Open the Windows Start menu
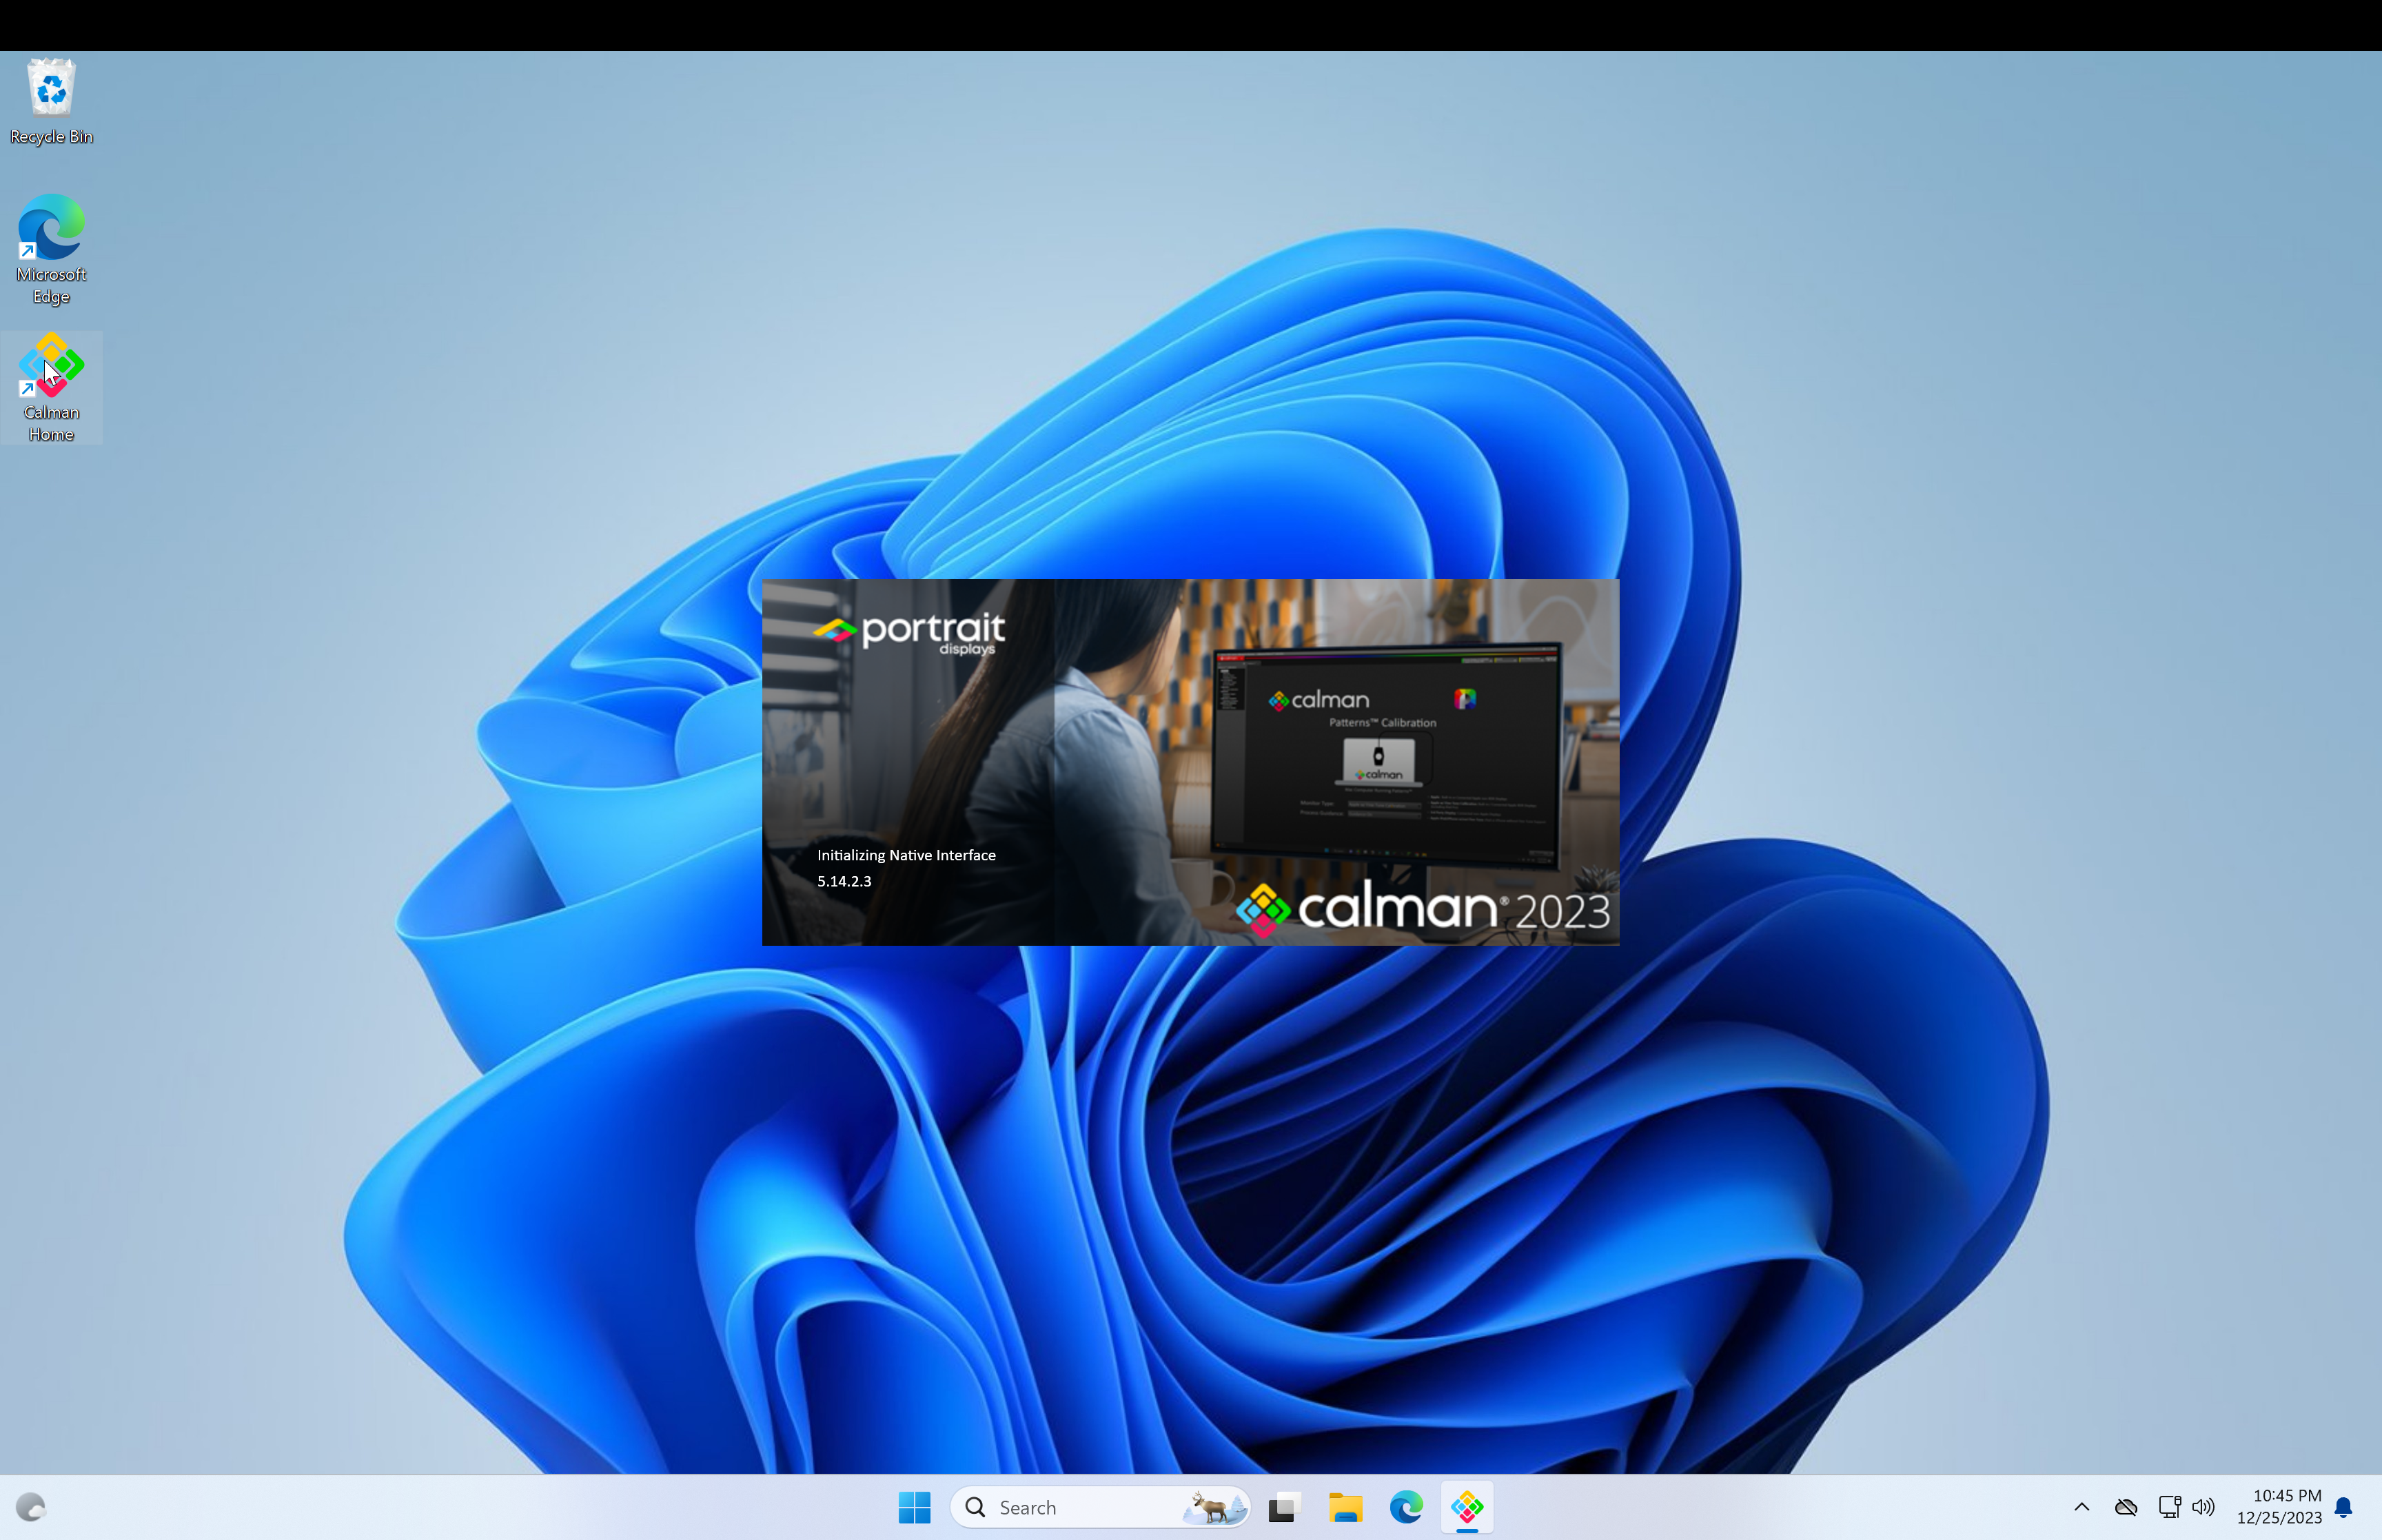This screenshot has height=1540, width=2382. click(x=914, y=1506)
